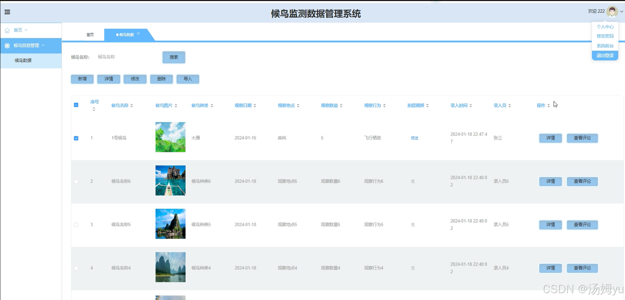Toggle the select-all header checkbox
The width and height of the screenshot is (625, 300).
pos(76,105)
